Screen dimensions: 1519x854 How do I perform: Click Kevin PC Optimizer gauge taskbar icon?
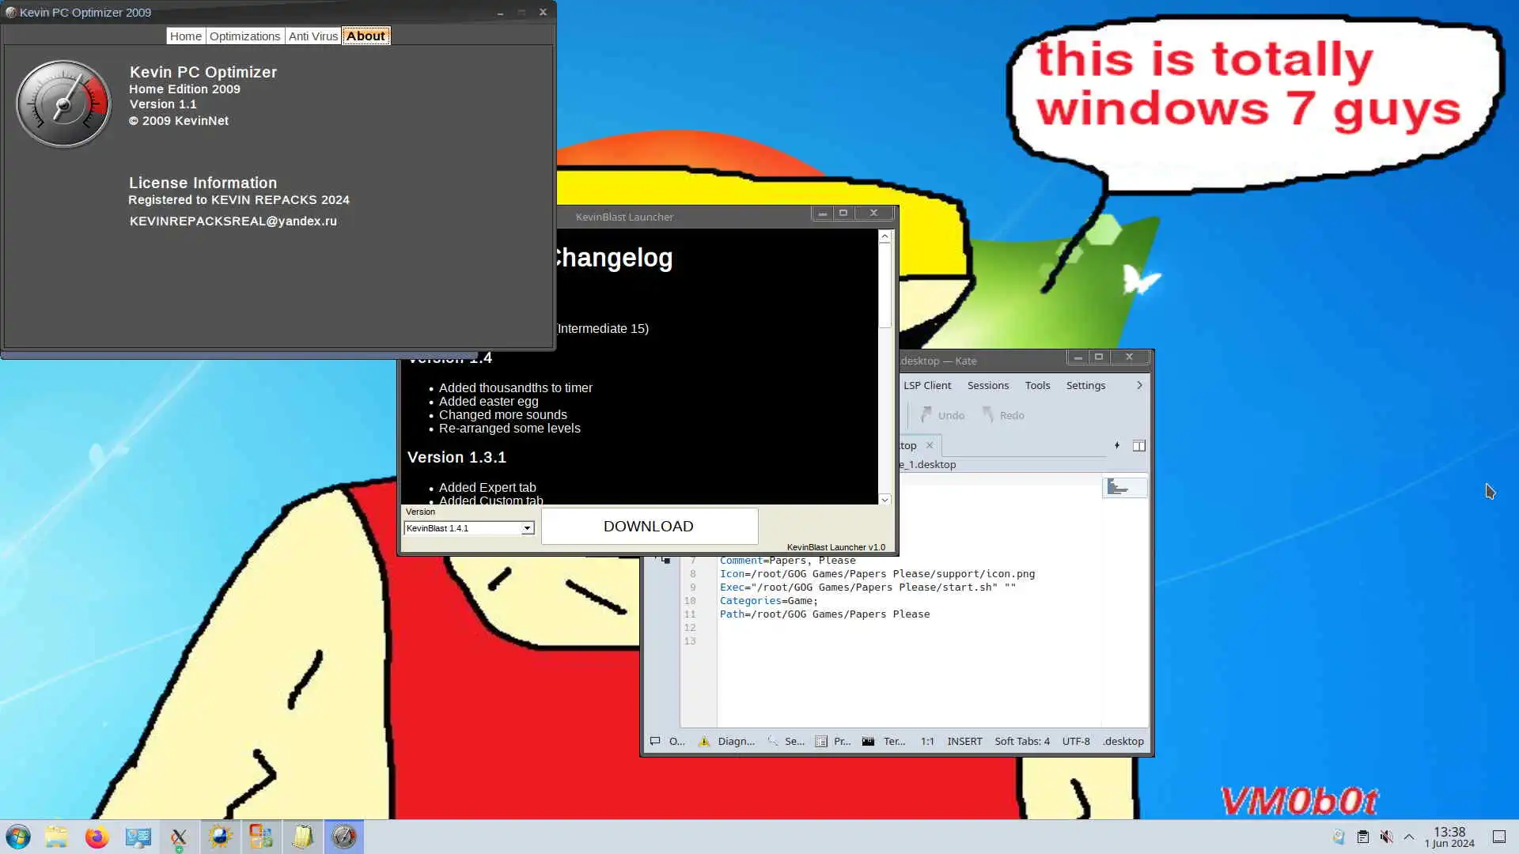pos(344,837)
